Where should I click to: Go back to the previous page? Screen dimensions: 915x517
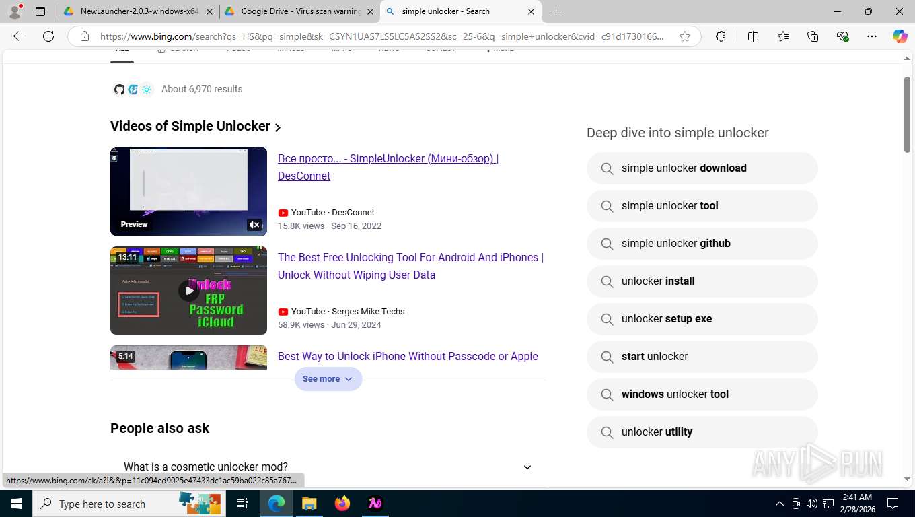click(x=19, y=36)
